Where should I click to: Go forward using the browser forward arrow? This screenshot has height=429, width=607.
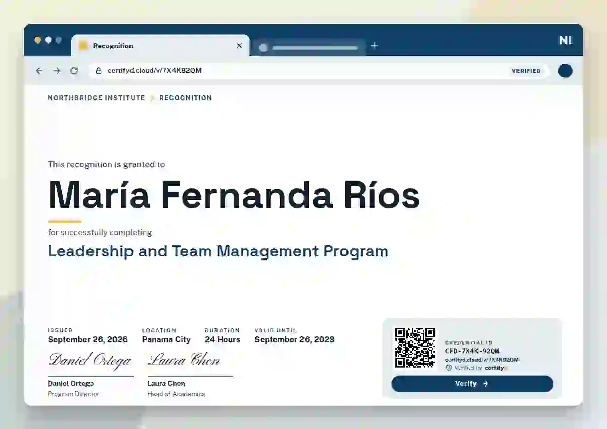pos(57,71)
